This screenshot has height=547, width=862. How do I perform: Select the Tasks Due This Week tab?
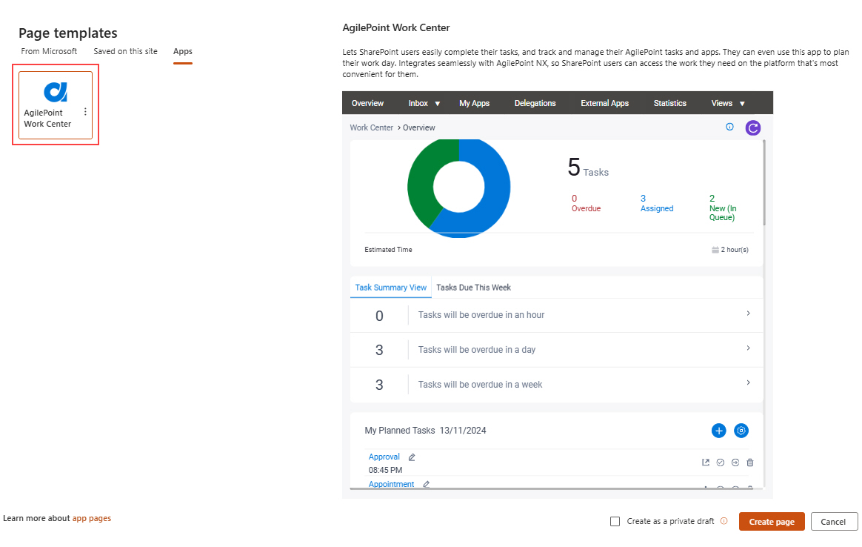[473, 288]
